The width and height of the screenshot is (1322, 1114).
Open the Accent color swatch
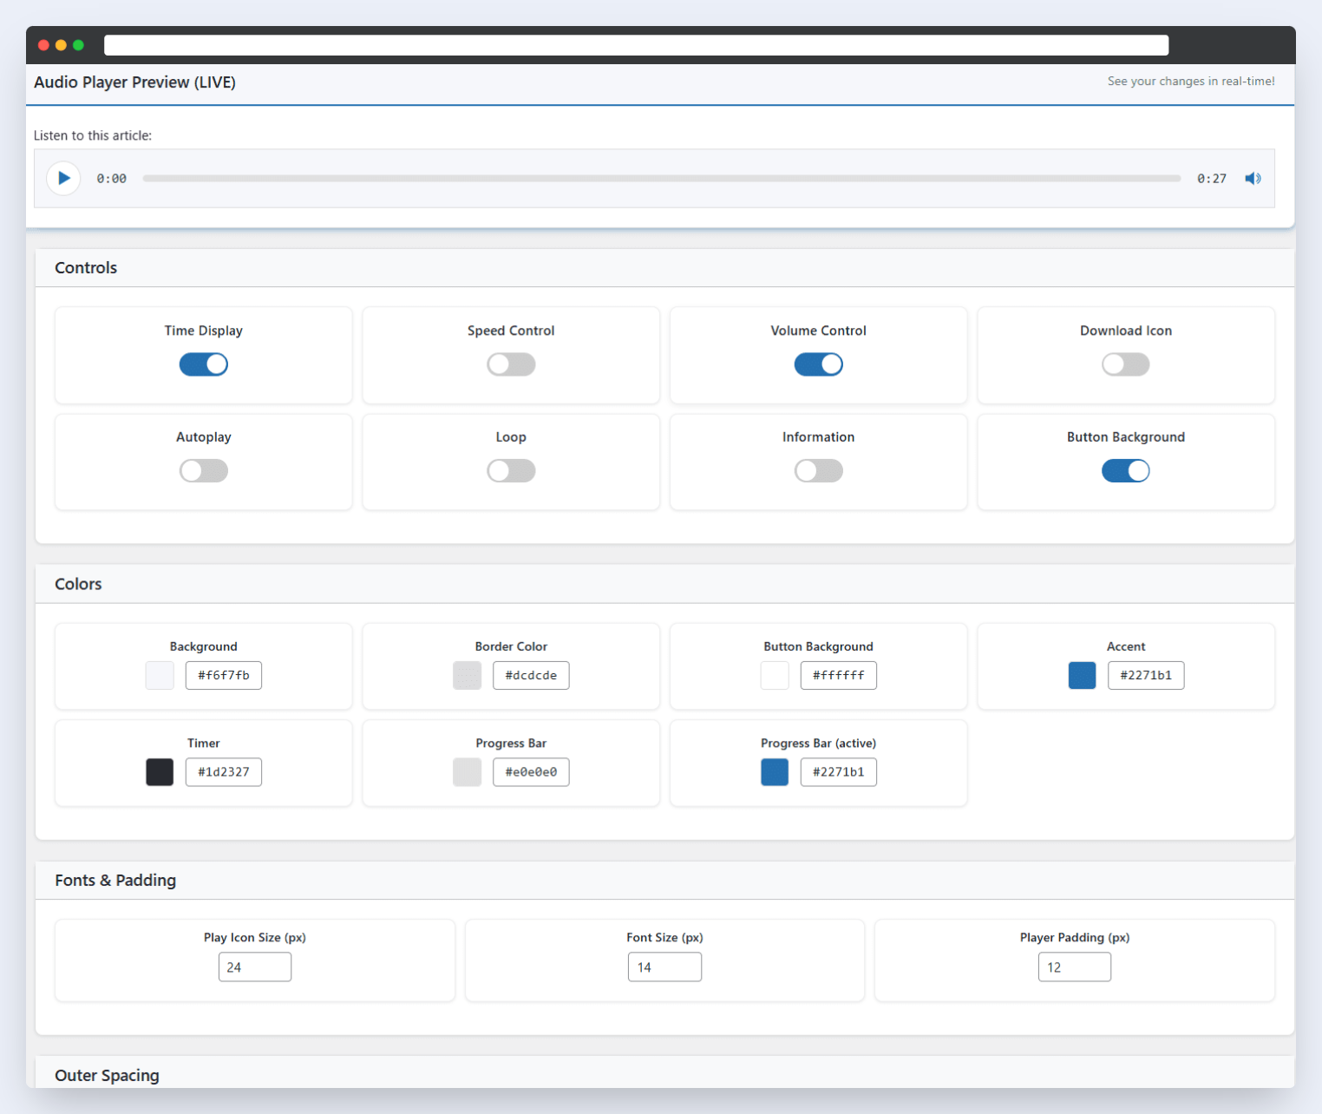click(x=1082, y=675)
